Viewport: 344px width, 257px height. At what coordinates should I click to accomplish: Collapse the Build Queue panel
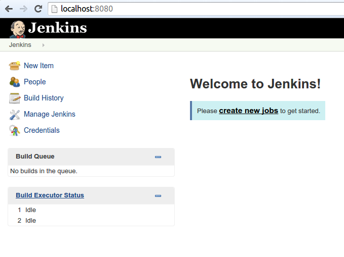[158, 157]
